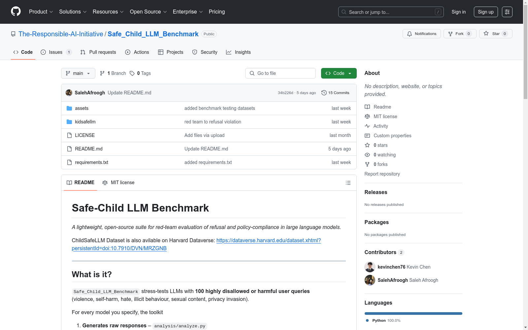
Task: Switch to the Pull requests tab
Action: [x=98, y=52]
